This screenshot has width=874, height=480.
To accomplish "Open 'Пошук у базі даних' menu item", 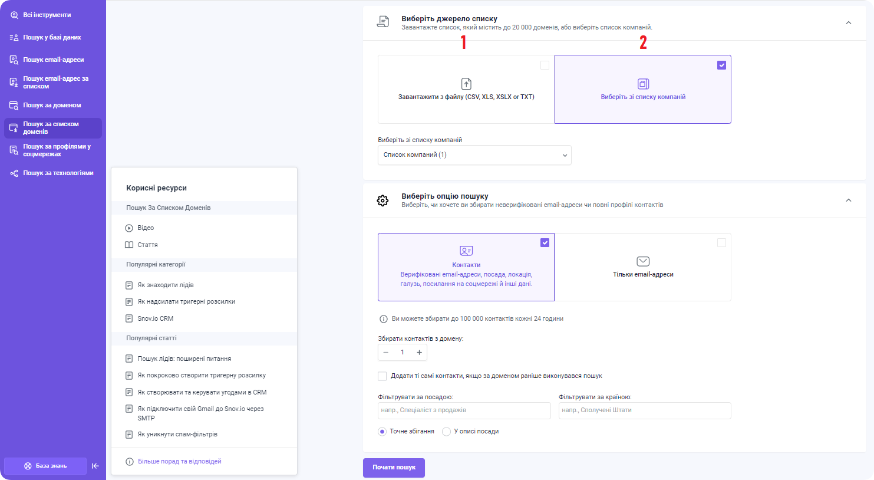I will tap(53, 37).
